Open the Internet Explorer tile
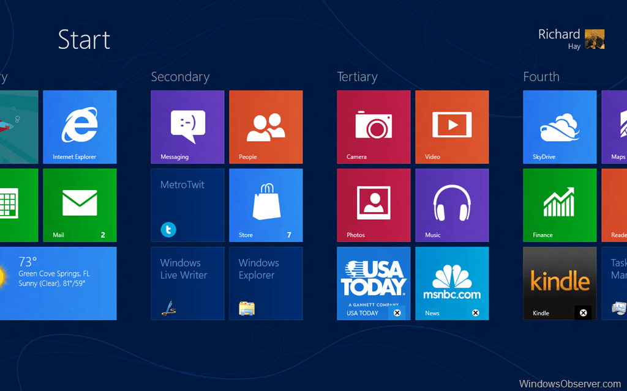The image size is (627, 391). (x=80, y=127)
